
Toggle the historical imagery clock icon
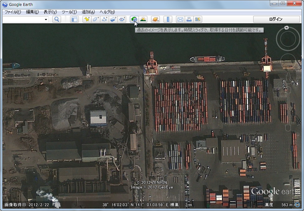[x=134, y=19]
